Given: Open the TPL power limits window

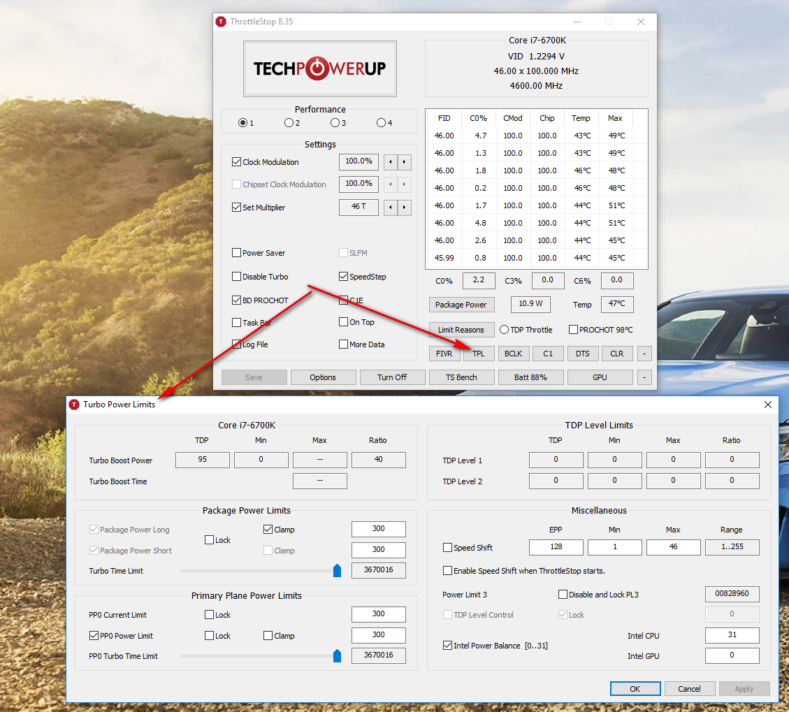Looking at the screenshot, I should (x=479, y=354).
